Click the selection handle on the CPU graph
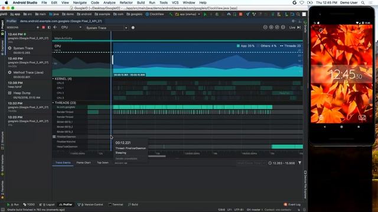The height and width of the screenshot is (212, 378). coord(113,59)
